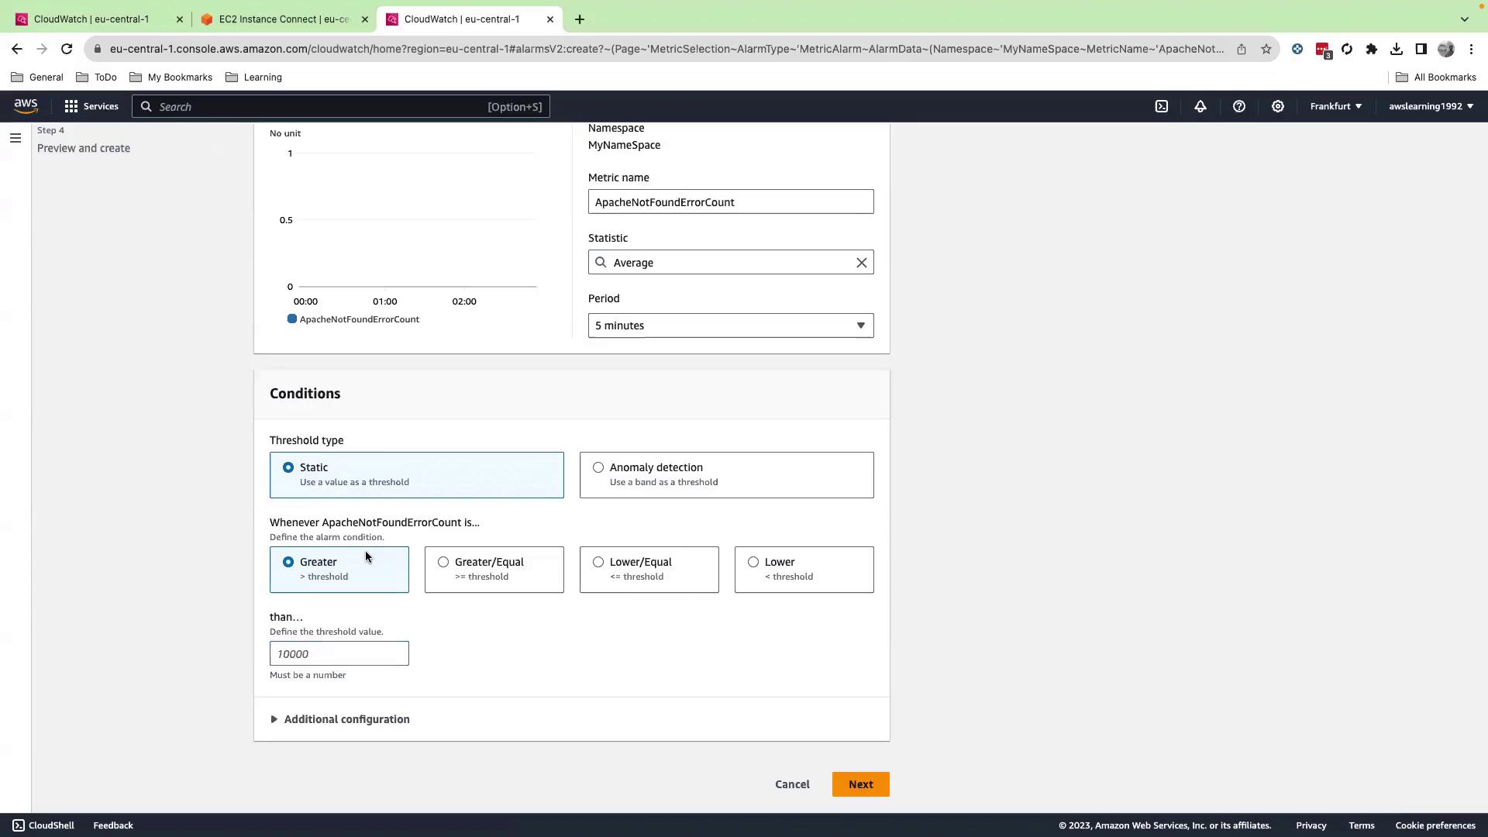Launch CloudShell from the top navigation icon
The height and width of the screenshot is (837, 1488).
[x=1162, y=106]
